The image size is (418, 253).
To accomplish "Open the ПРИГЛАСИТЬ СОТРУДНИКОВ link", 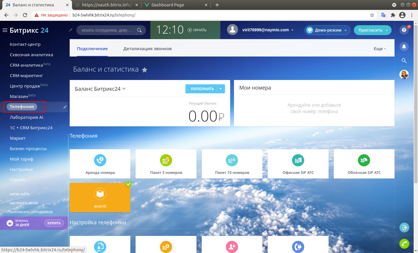I will pyautogui.click(x=31, y=212).
